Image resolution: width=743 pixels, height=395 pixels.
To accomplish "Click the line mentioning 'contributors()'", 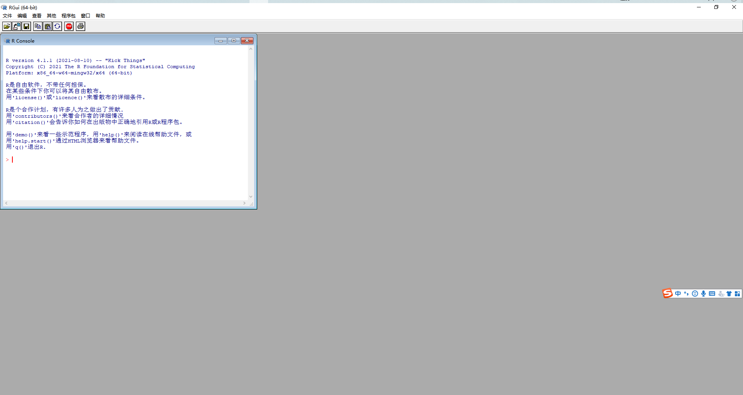I will pyautogui.click(x=65, y=116).
